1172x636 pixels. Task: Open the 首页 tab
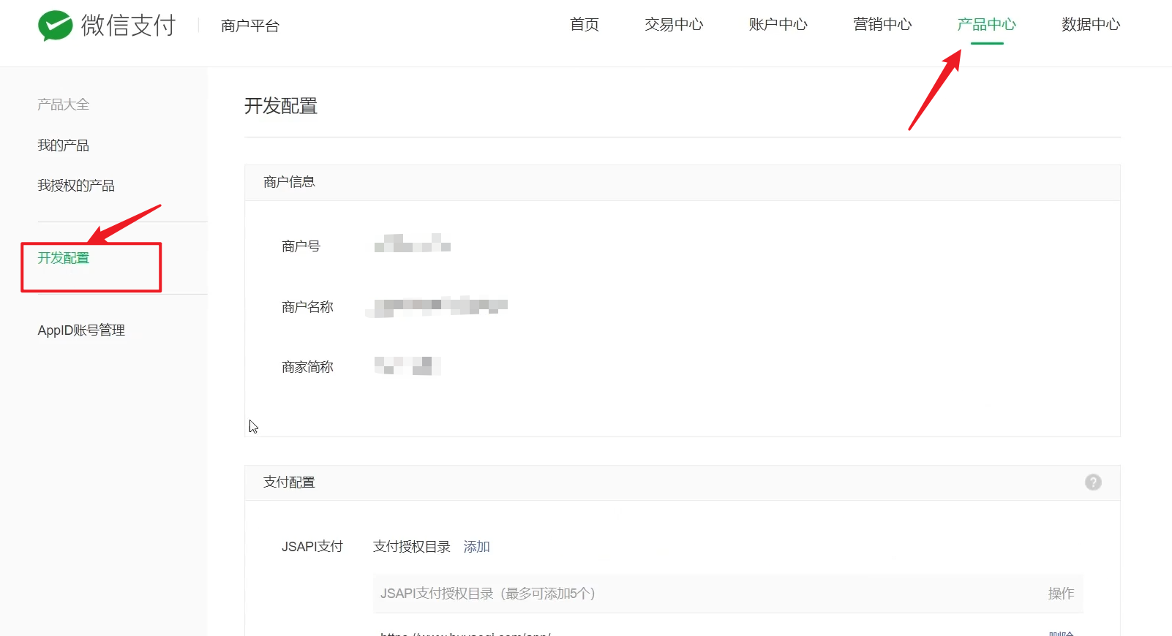[585, 25]
